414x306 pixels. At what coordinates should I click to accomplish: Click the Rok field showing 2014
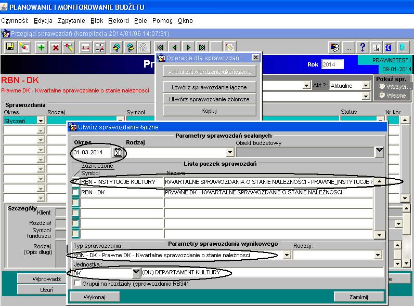point(332,64)
